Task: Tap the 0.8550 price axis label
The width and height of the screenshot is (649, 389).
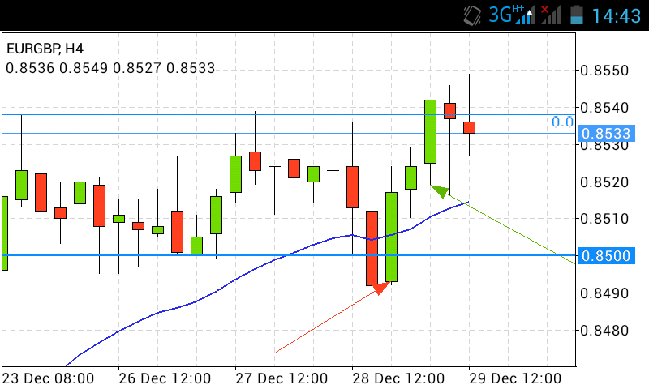Action: (x=604, y=71)
